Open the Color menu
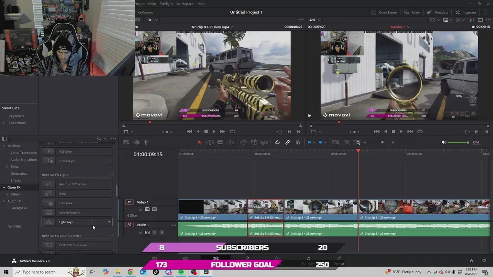 click(x=153, y=3)
